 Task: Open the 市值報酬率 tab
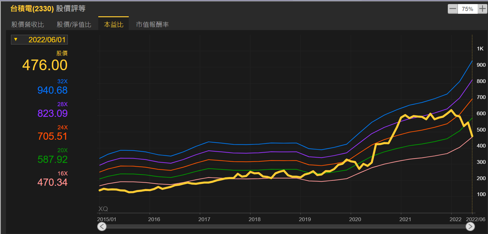152,24
